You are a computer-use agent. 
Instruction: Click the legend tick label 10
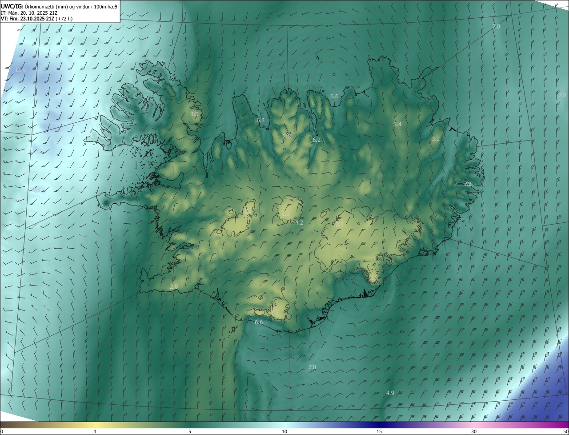284,431
